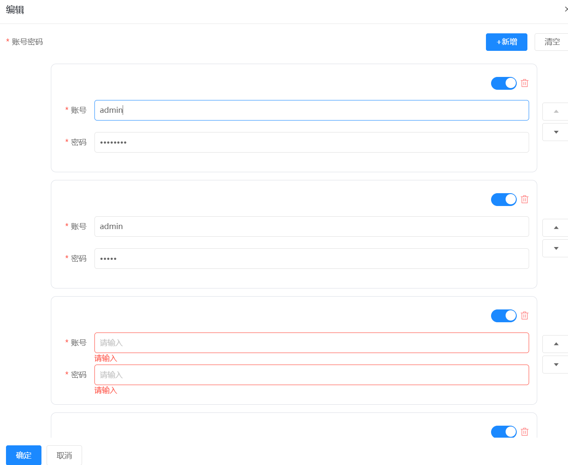Toggle the switch in the fourth card at the bottom
568x465 pixels.
[503, 432]
